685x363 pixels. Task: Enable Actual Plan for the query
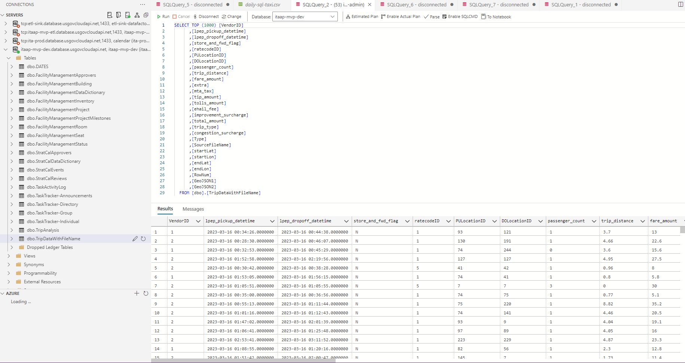pyautogui.click(x=400, y=16)
